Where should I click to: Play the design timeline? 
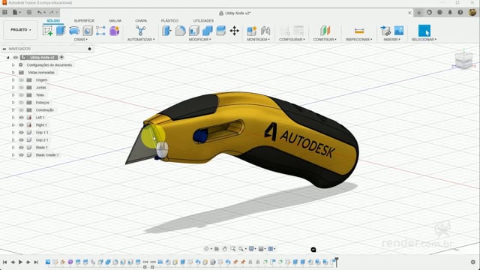[x=20, y=262]
